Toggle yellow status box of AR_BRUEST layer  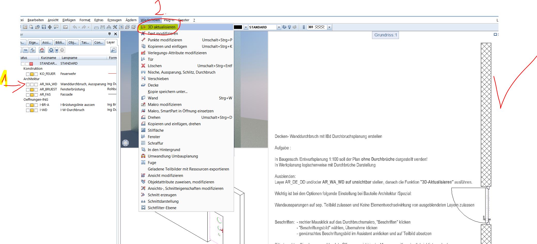(32, 90)
